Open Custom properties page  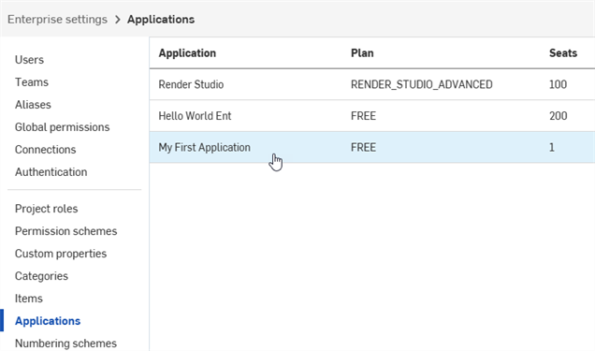pyautogui.click(x=61, y=254)
